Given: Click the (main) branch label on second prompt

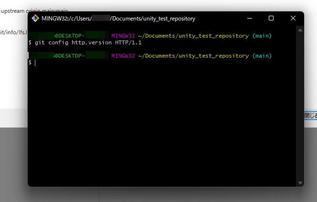Looking at the screenshot, I should (x=262, y=56).
